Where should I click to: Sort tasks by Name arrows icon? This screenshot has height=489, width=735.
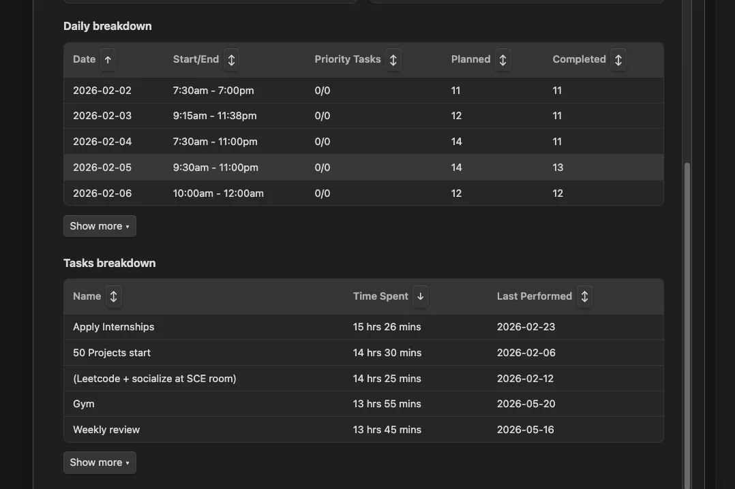113,296
